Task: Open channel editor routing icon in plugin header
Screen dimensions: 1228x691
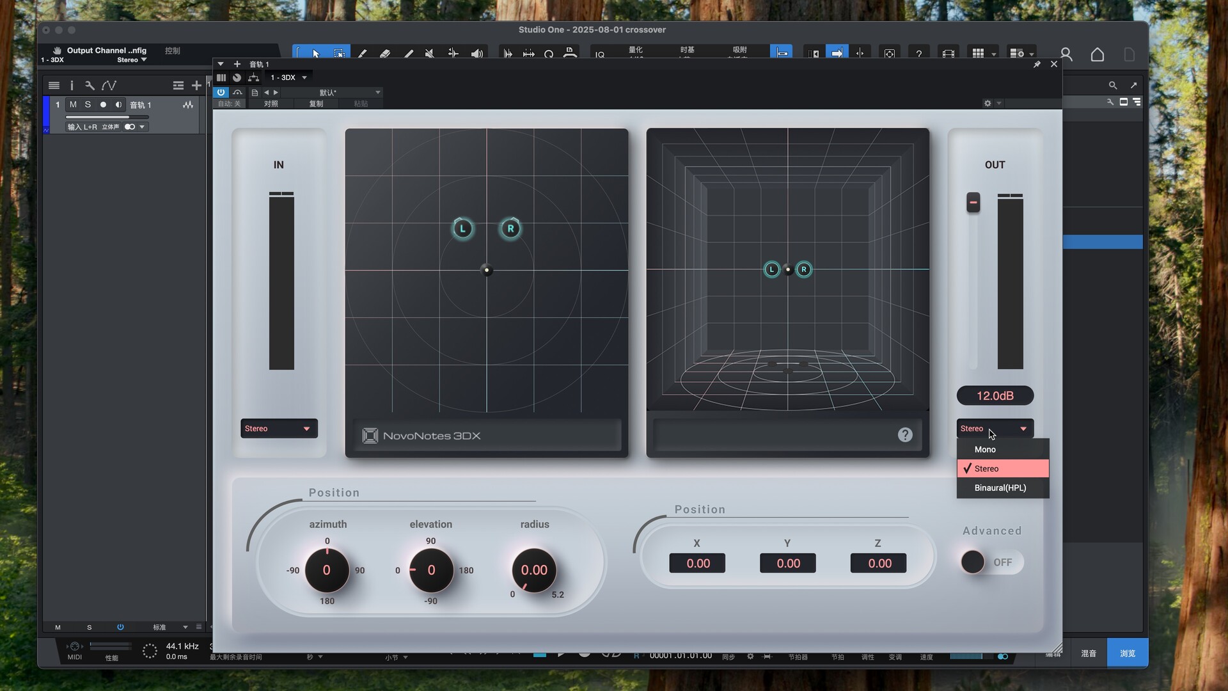Action: (254, 77)
